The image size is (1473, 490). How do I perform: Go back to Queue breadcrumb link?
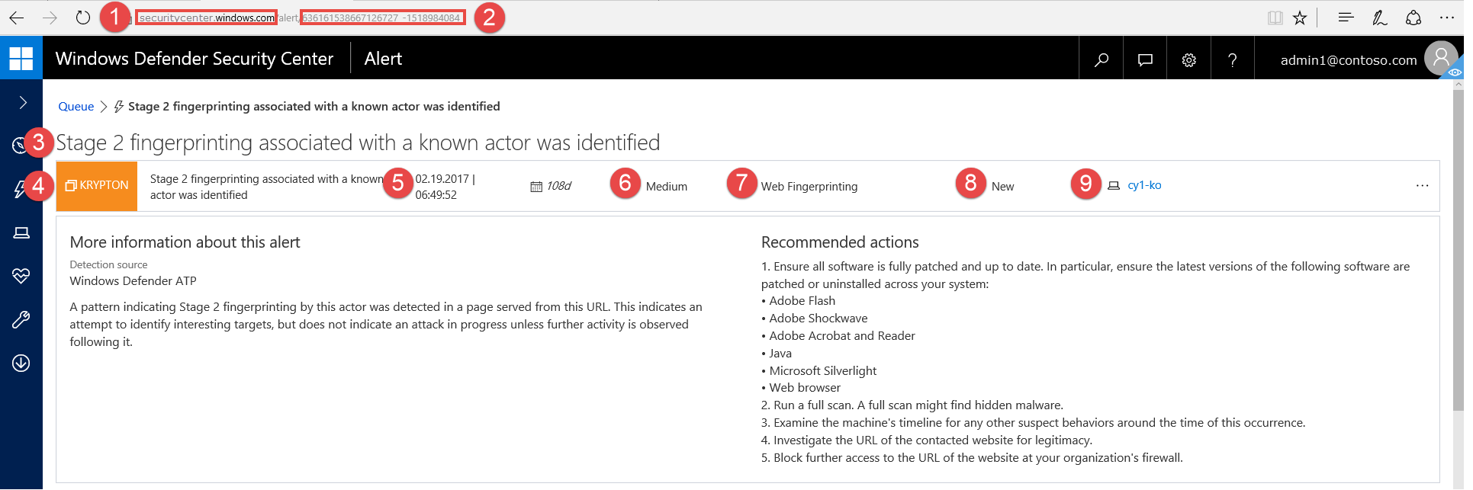pos(76,107)
